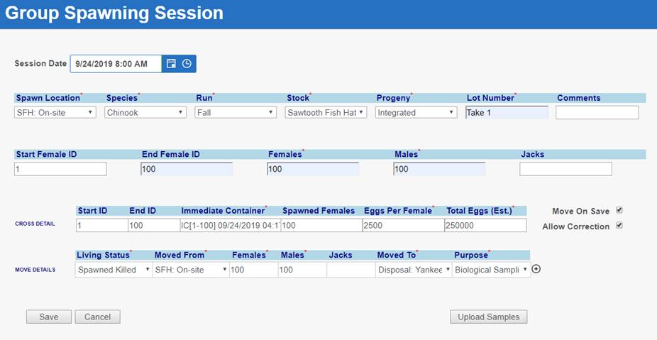Click the Save button
Image resolution: width=657 pixels, height=340 pixels.
[49, 317]
